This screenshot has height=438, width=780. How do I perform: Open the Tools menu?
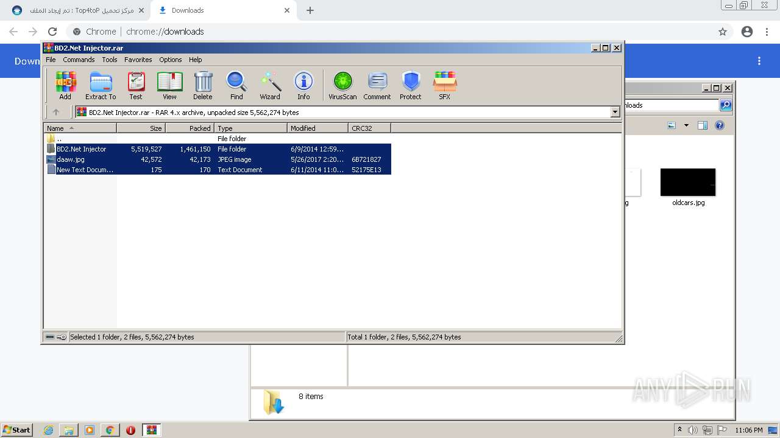110,60
